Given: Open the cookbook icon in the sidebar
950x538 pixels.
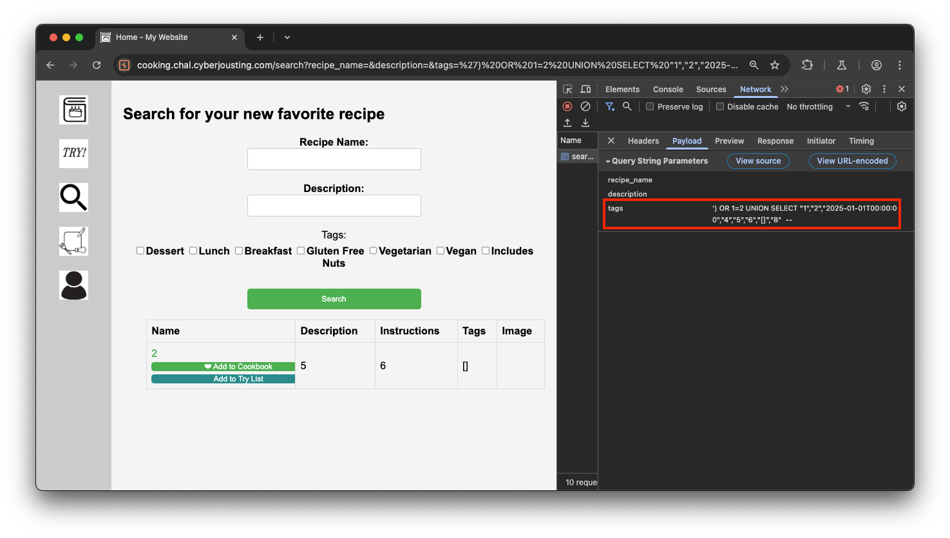Looking at the screenshot, I should pos(73,110).
